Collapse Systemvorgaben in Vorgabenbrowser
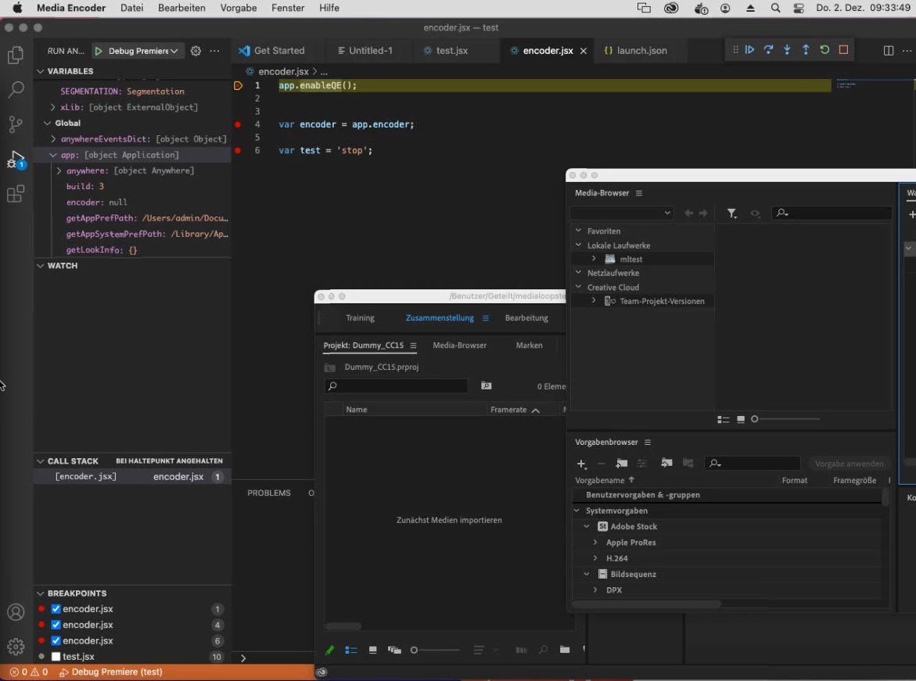Screen dimensions: 916x681 coord(577,511)
